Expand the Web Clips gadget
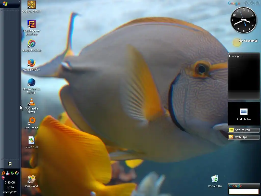 pos(244,137)
